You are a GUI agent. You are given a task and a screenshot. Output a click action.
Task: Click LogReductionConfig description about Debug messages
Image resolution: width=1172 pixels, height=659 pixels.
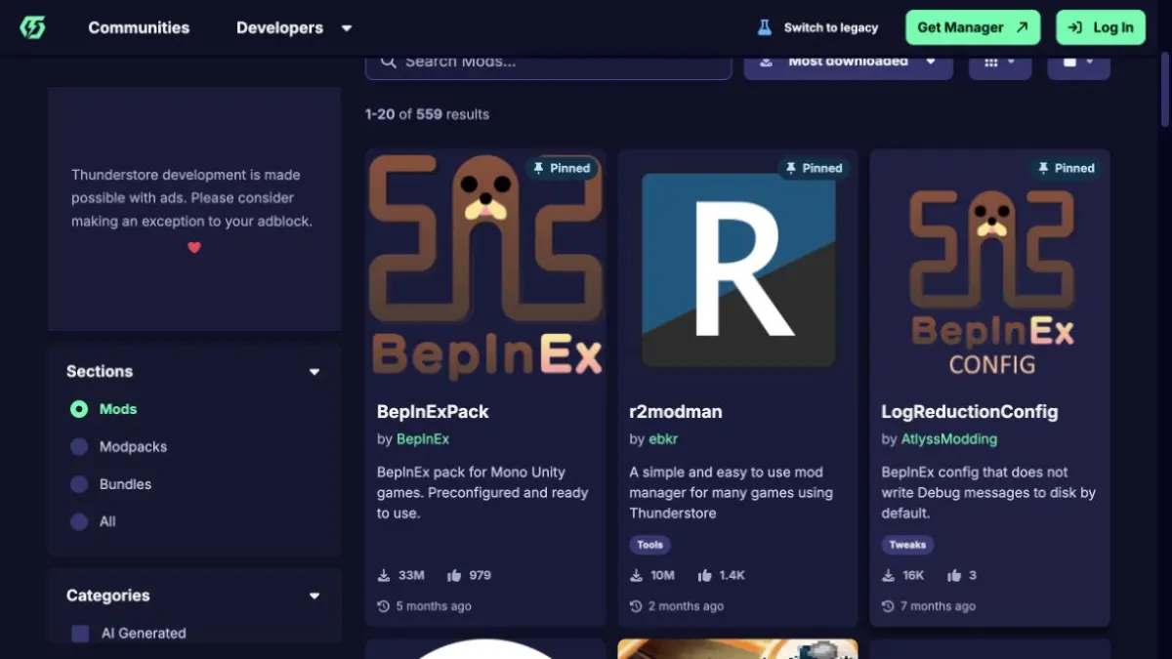(988, 493)
